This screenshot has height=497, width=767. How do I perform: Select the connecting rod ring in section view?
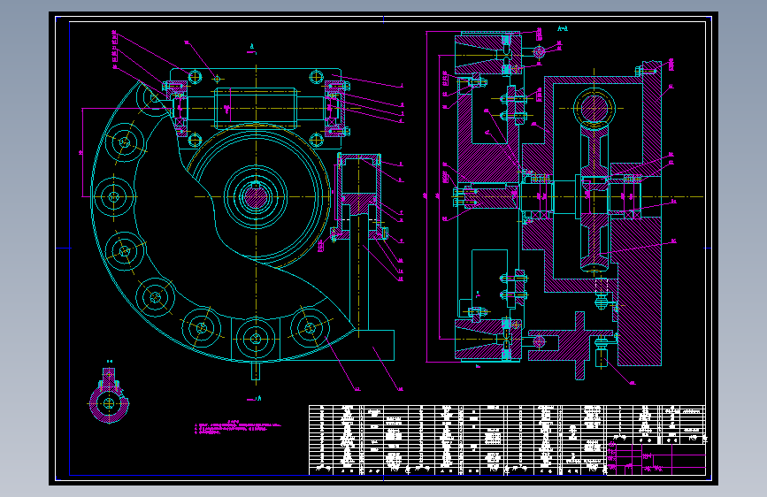click(594, 108)
